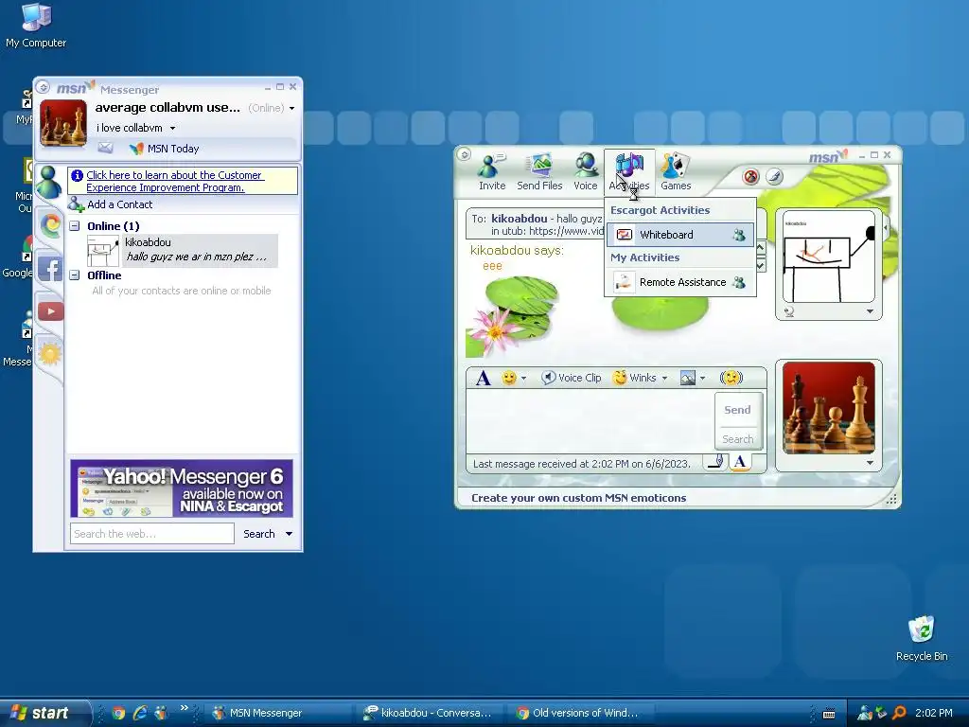Click the Chrome quick launch icon in taskbar
This screenshot has height=727, width=969.
pyautogui.click(x=118, y=713)
